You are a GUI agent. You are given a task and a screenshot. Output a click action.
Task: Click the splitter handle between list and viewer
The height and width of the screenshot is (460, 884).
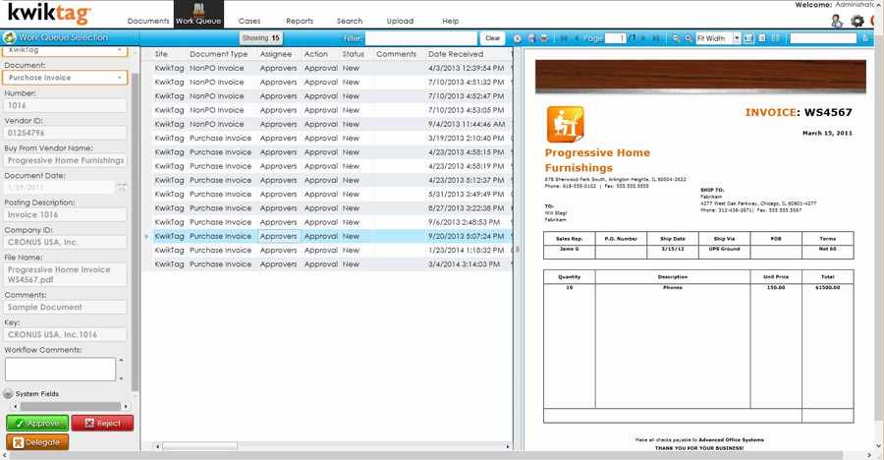click(x=517, y=249)
